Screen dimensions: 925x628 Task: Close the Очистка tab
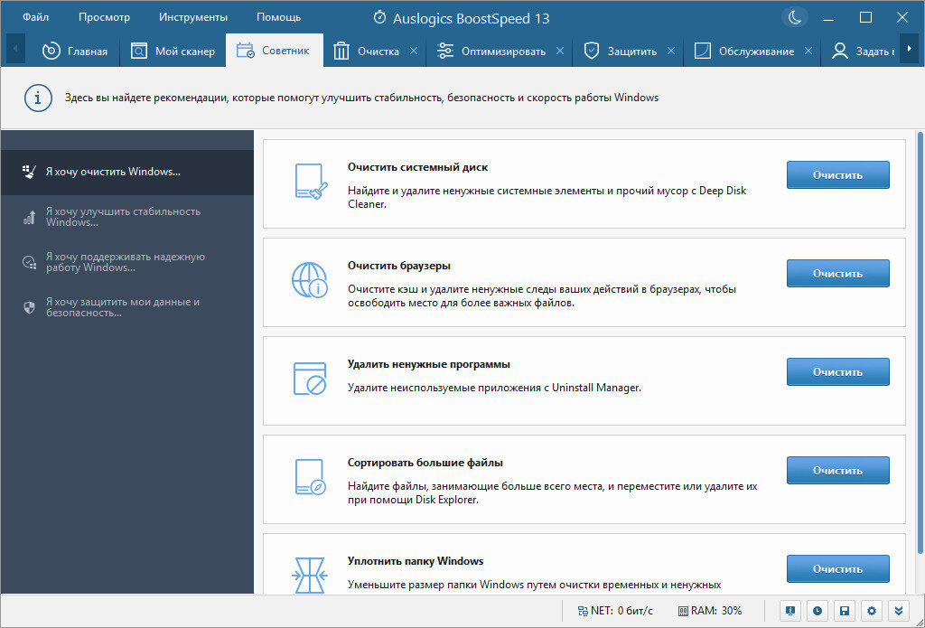coord(414,52)
